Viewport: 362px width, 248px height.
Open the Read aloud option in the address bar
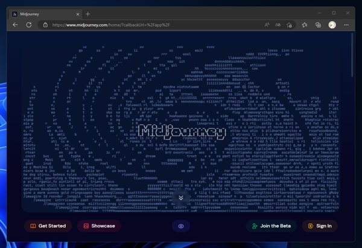pyautogui.click(x=267, y=25)
